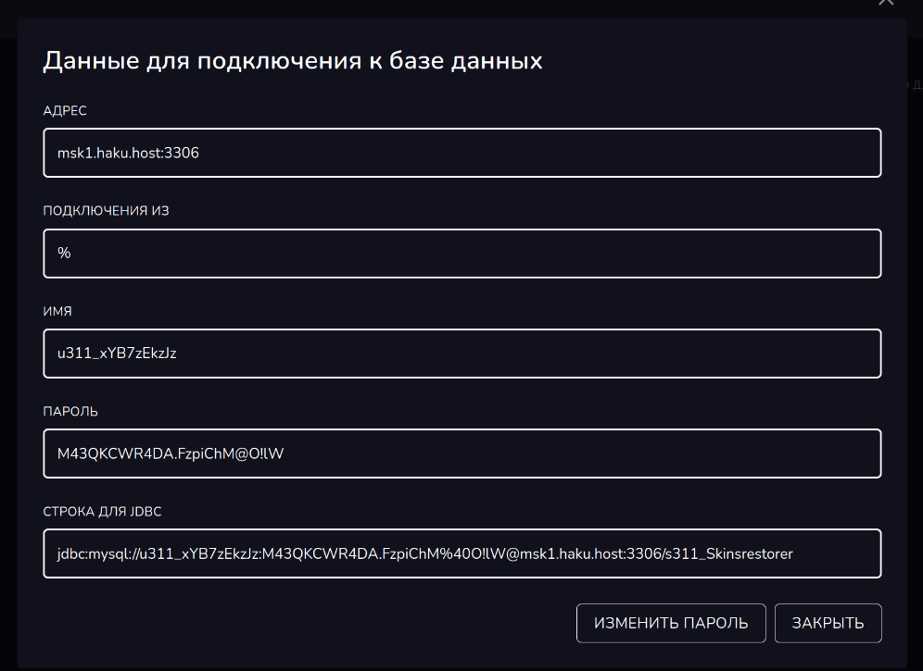Viewport: 923px width, 671px height.
Task: Click the СТРОКА ДЛЯ JDBC connection string field
Action: click(x=461, y=553)
